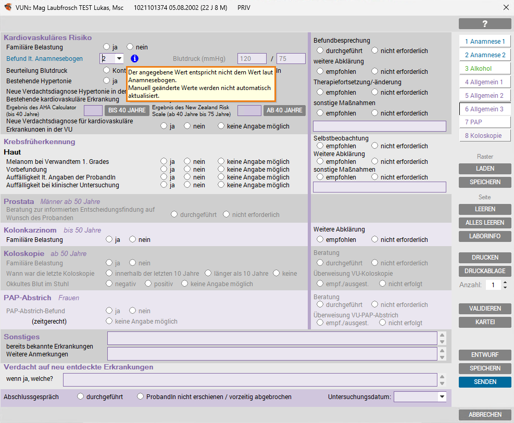Click down arrow of 'wenn ja, welche?' scrollbar
Image resolution: width=514 pixels, height=423 pixels.
click(x=442, y=383)
